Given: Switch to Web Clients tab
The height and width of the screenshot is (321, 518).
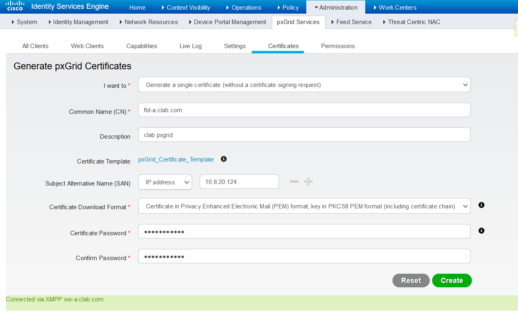Looking at the screenshot, I should click(x=87, y=46).
